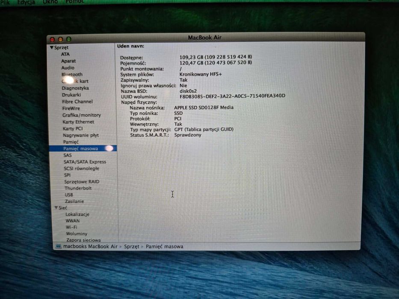Image resolution: width=399 pixels, height=299 pixels.
Task: Select Woluminy under Sieć
Action: point(77,234)
